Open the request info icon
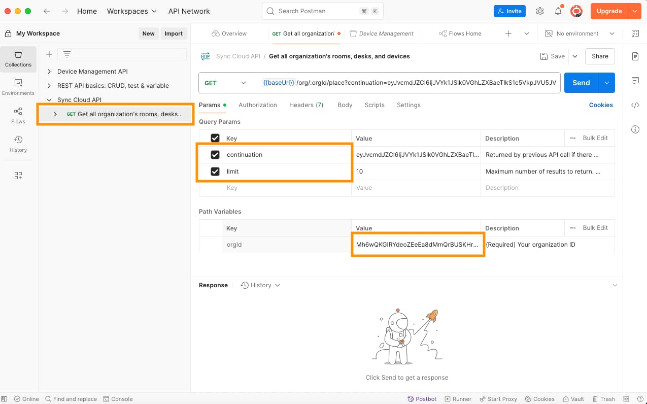 [635, 129]
